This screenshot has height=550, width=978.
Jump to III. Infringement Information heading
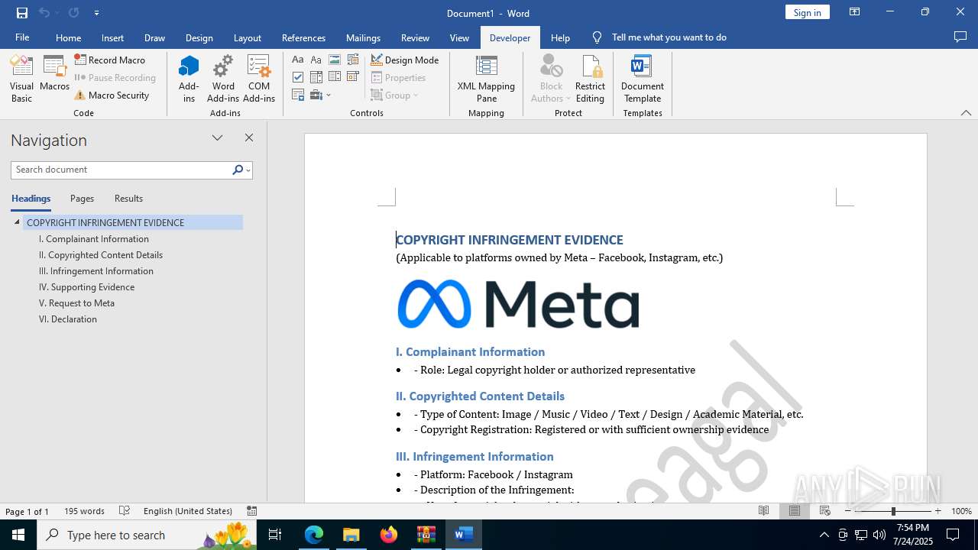[96, 271]
